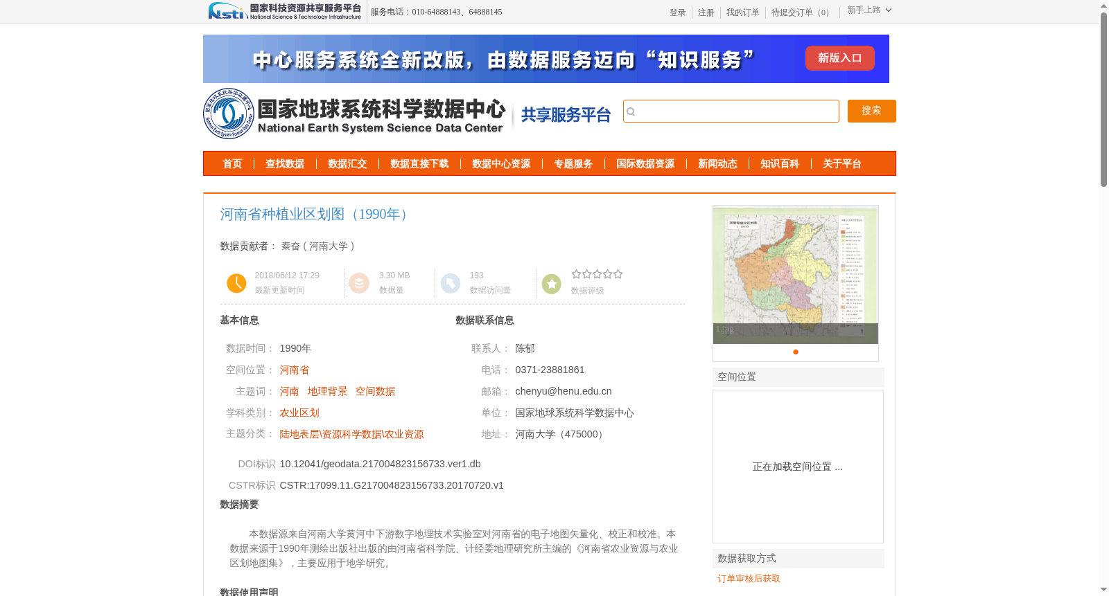Rate with the fifth star
The image size is (1109, 596).
618,274
